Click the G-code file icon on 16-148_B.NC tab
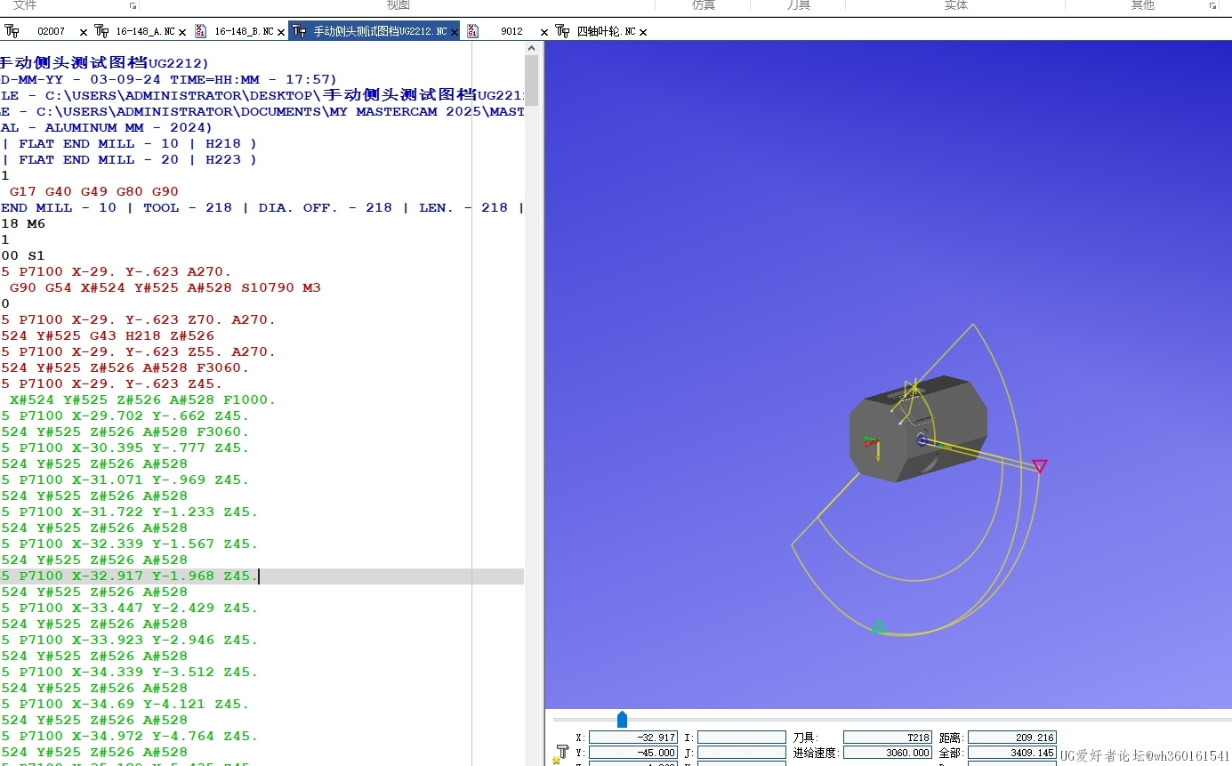The image size is (1232, 766). (200, 31)
